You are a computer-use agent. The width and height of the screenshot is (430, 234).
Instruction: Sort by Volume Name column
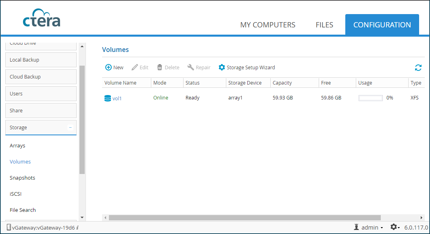tap(126, 83)
